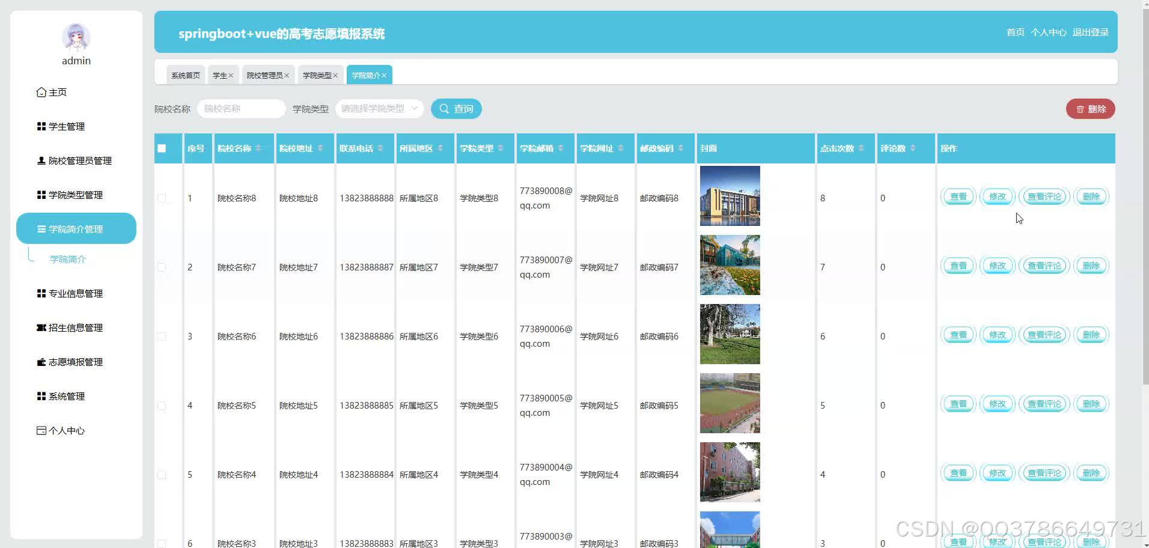Screen dimensions: 1149x548
Task: Click 退出登录 in the header
Action: tap(1091, 32)
